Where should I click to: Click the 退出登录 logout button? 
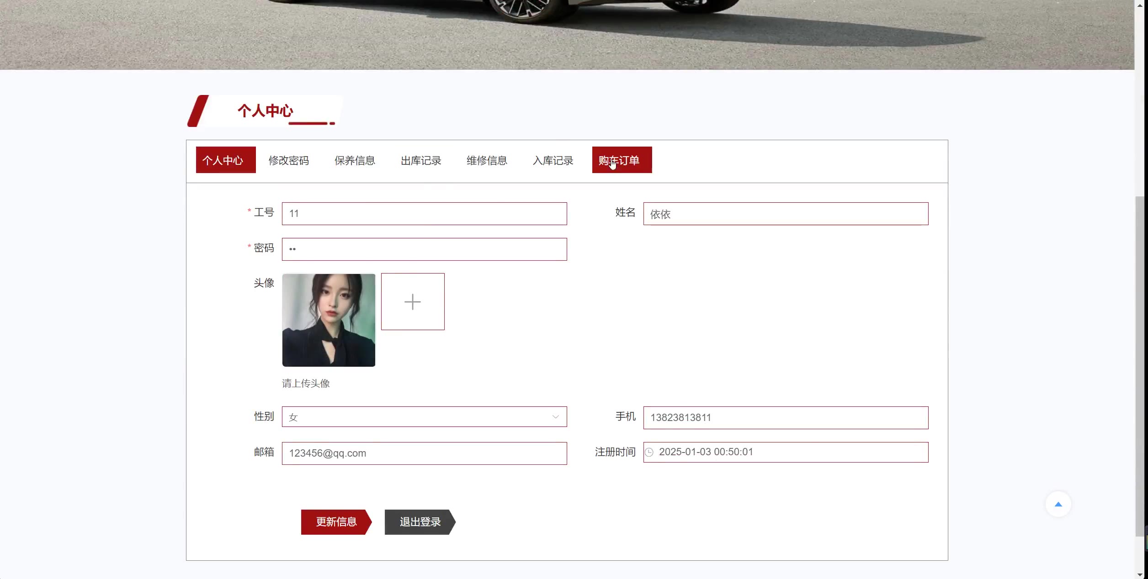pos(420,522)
